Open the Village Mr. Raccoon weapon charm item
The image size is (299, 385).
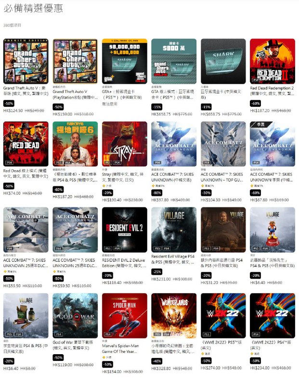tap(273, 230)
